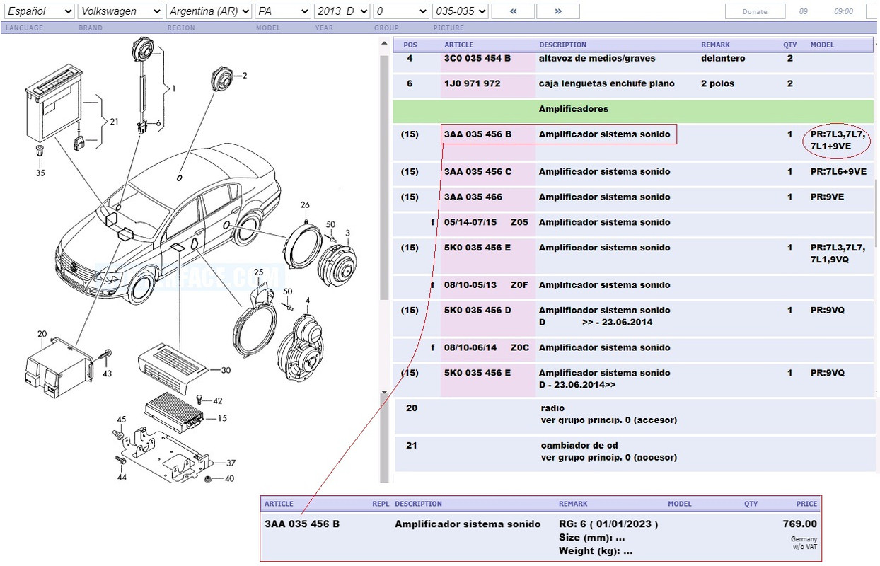Viewport: 880px width, 566px height.
Task: Open the 035-035 picture dropdown
Action: pos(461,11)
